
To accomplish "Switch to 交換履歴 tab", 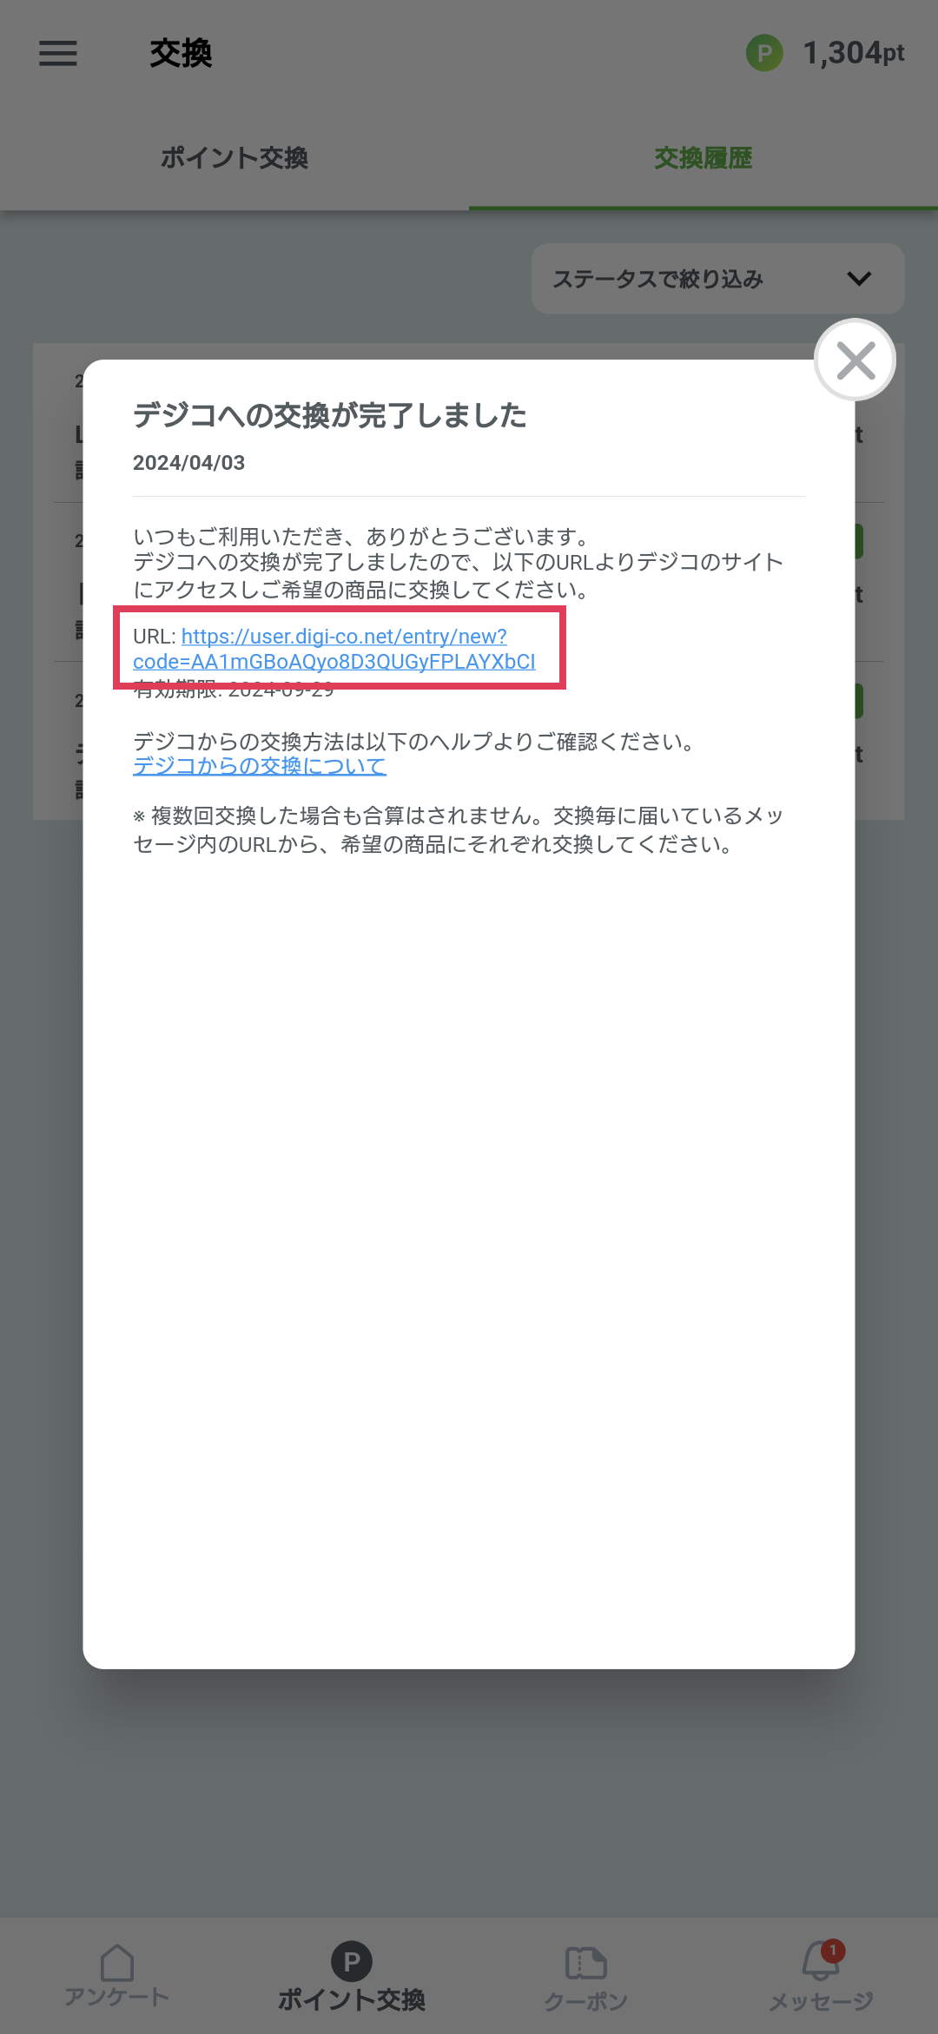I will tap(703, 158).
